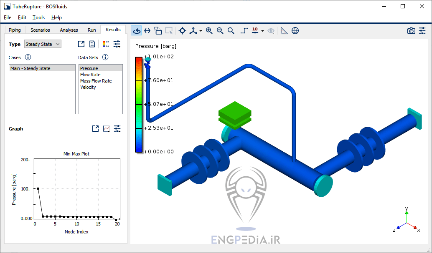Switch to the Scenarios tab
The height and width of the screenshot is (253, 432).
click(40, 30)
